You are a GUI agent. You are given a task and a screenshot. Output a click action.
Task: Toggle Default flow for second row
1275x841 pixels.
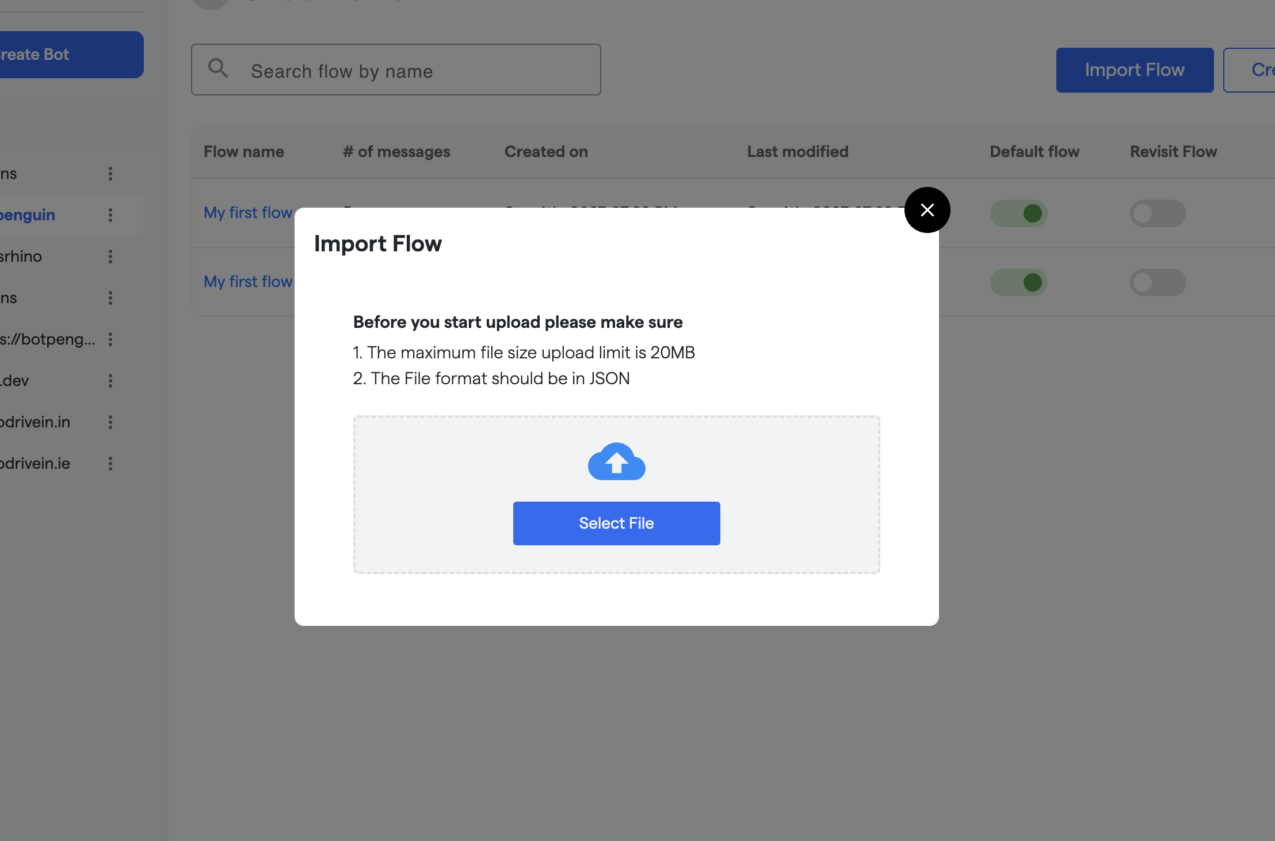pos(1018,282)
